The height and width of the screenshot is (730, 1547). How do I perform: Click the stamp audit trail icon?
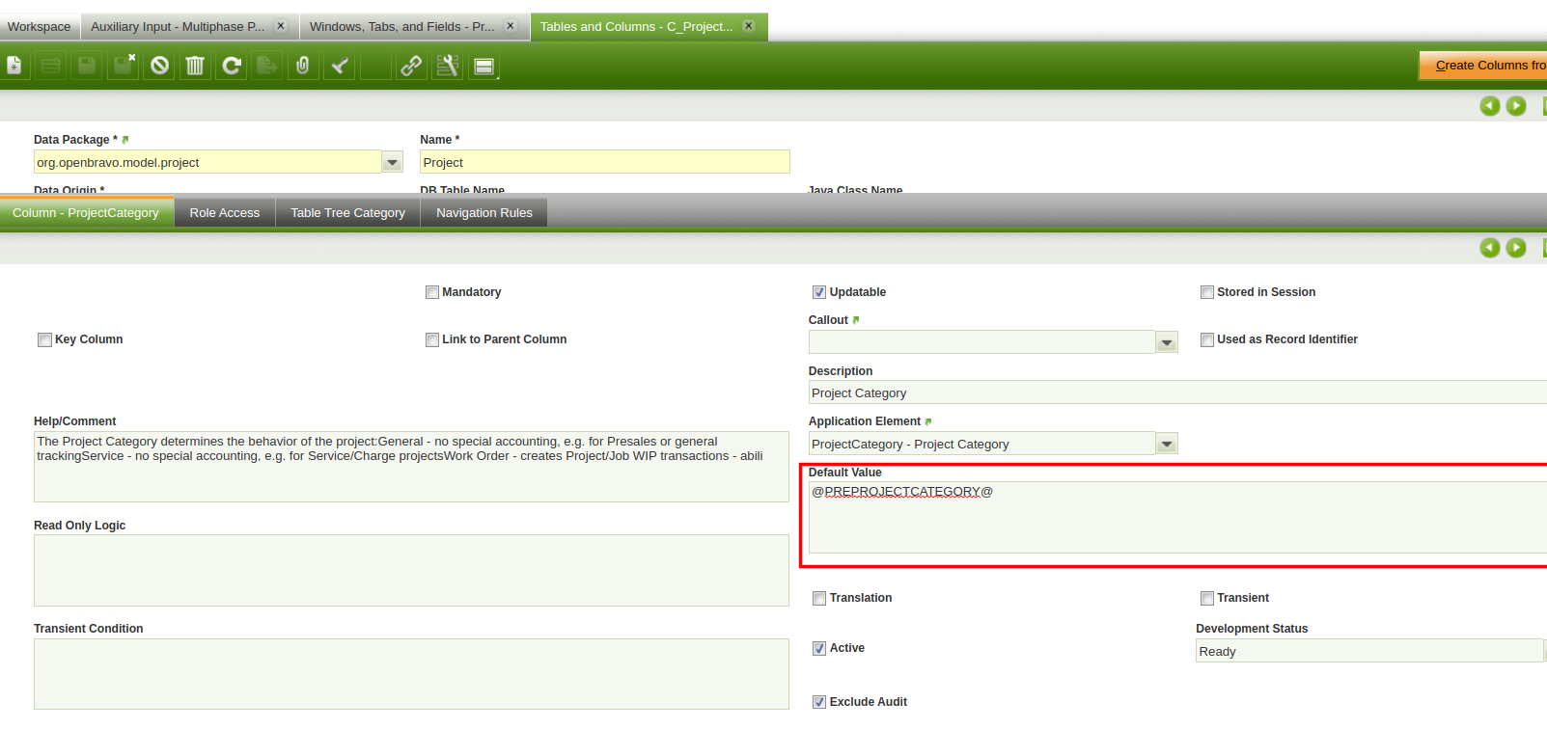pos(339,66)
